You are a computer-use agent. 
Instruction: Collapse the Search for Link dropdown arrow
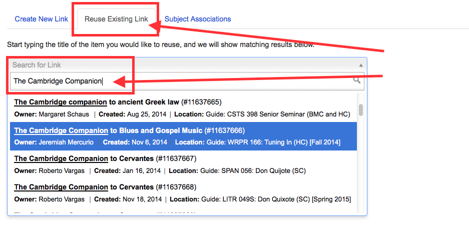[x=361, y=65]
